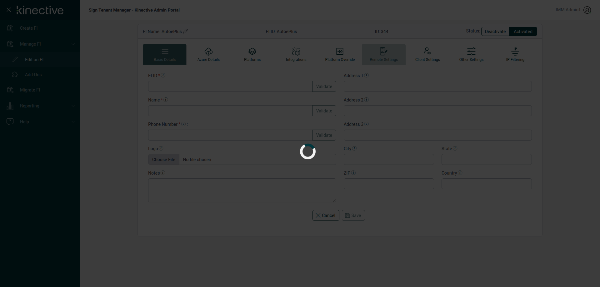600x287 pixels.
Task: Focus the Country input field
Action: tap(487, 184)
